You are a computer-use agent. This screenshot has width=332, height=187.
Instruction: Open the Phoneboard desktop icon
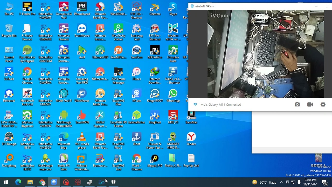pos(82,9)
